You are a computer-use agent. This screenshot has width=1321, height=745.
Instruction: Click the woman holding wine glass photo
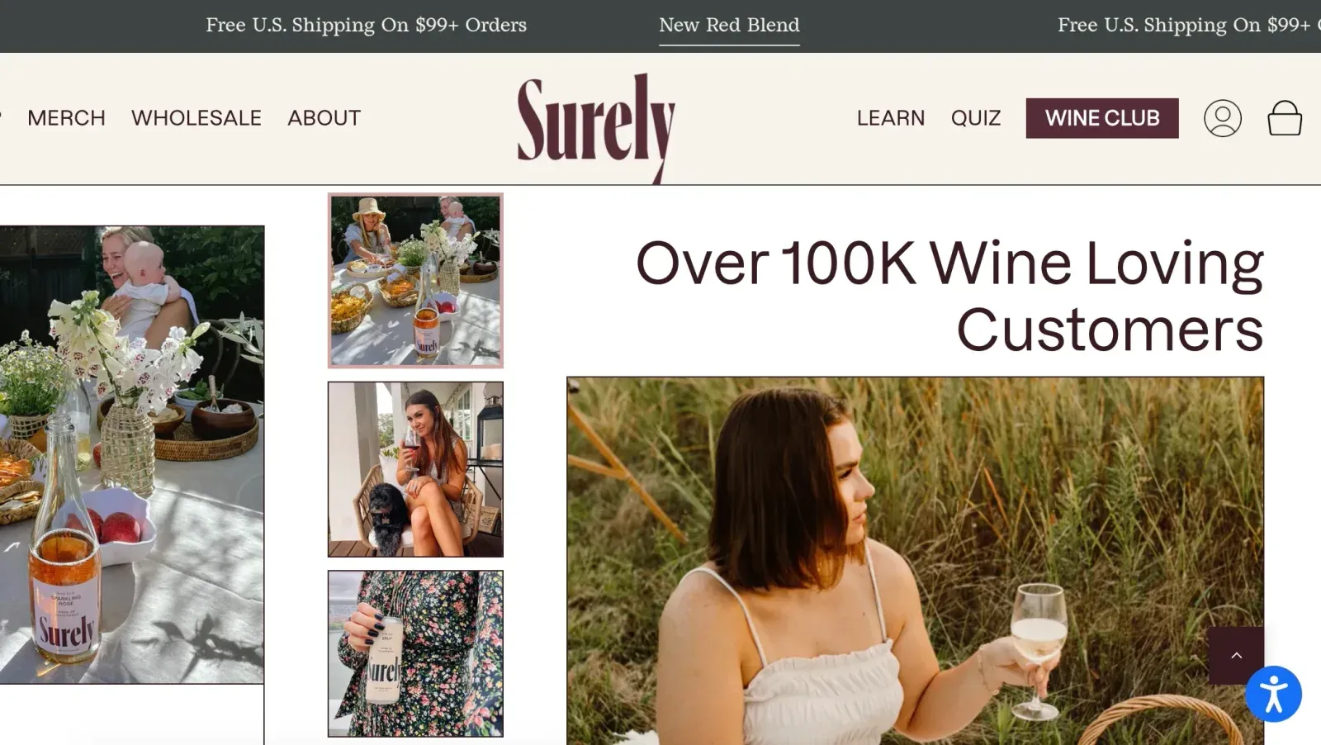tap(915, 561)
